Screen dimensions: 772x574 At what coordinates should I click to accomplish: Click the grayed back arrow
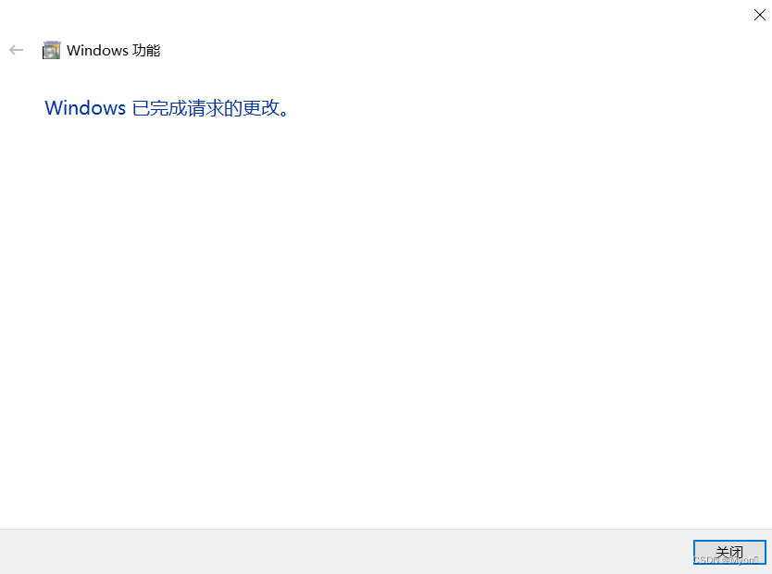click(x=17, y=50)
